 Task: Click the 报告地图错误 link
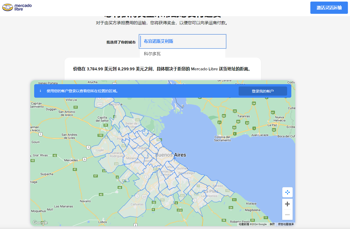click(x=286, y=224)
